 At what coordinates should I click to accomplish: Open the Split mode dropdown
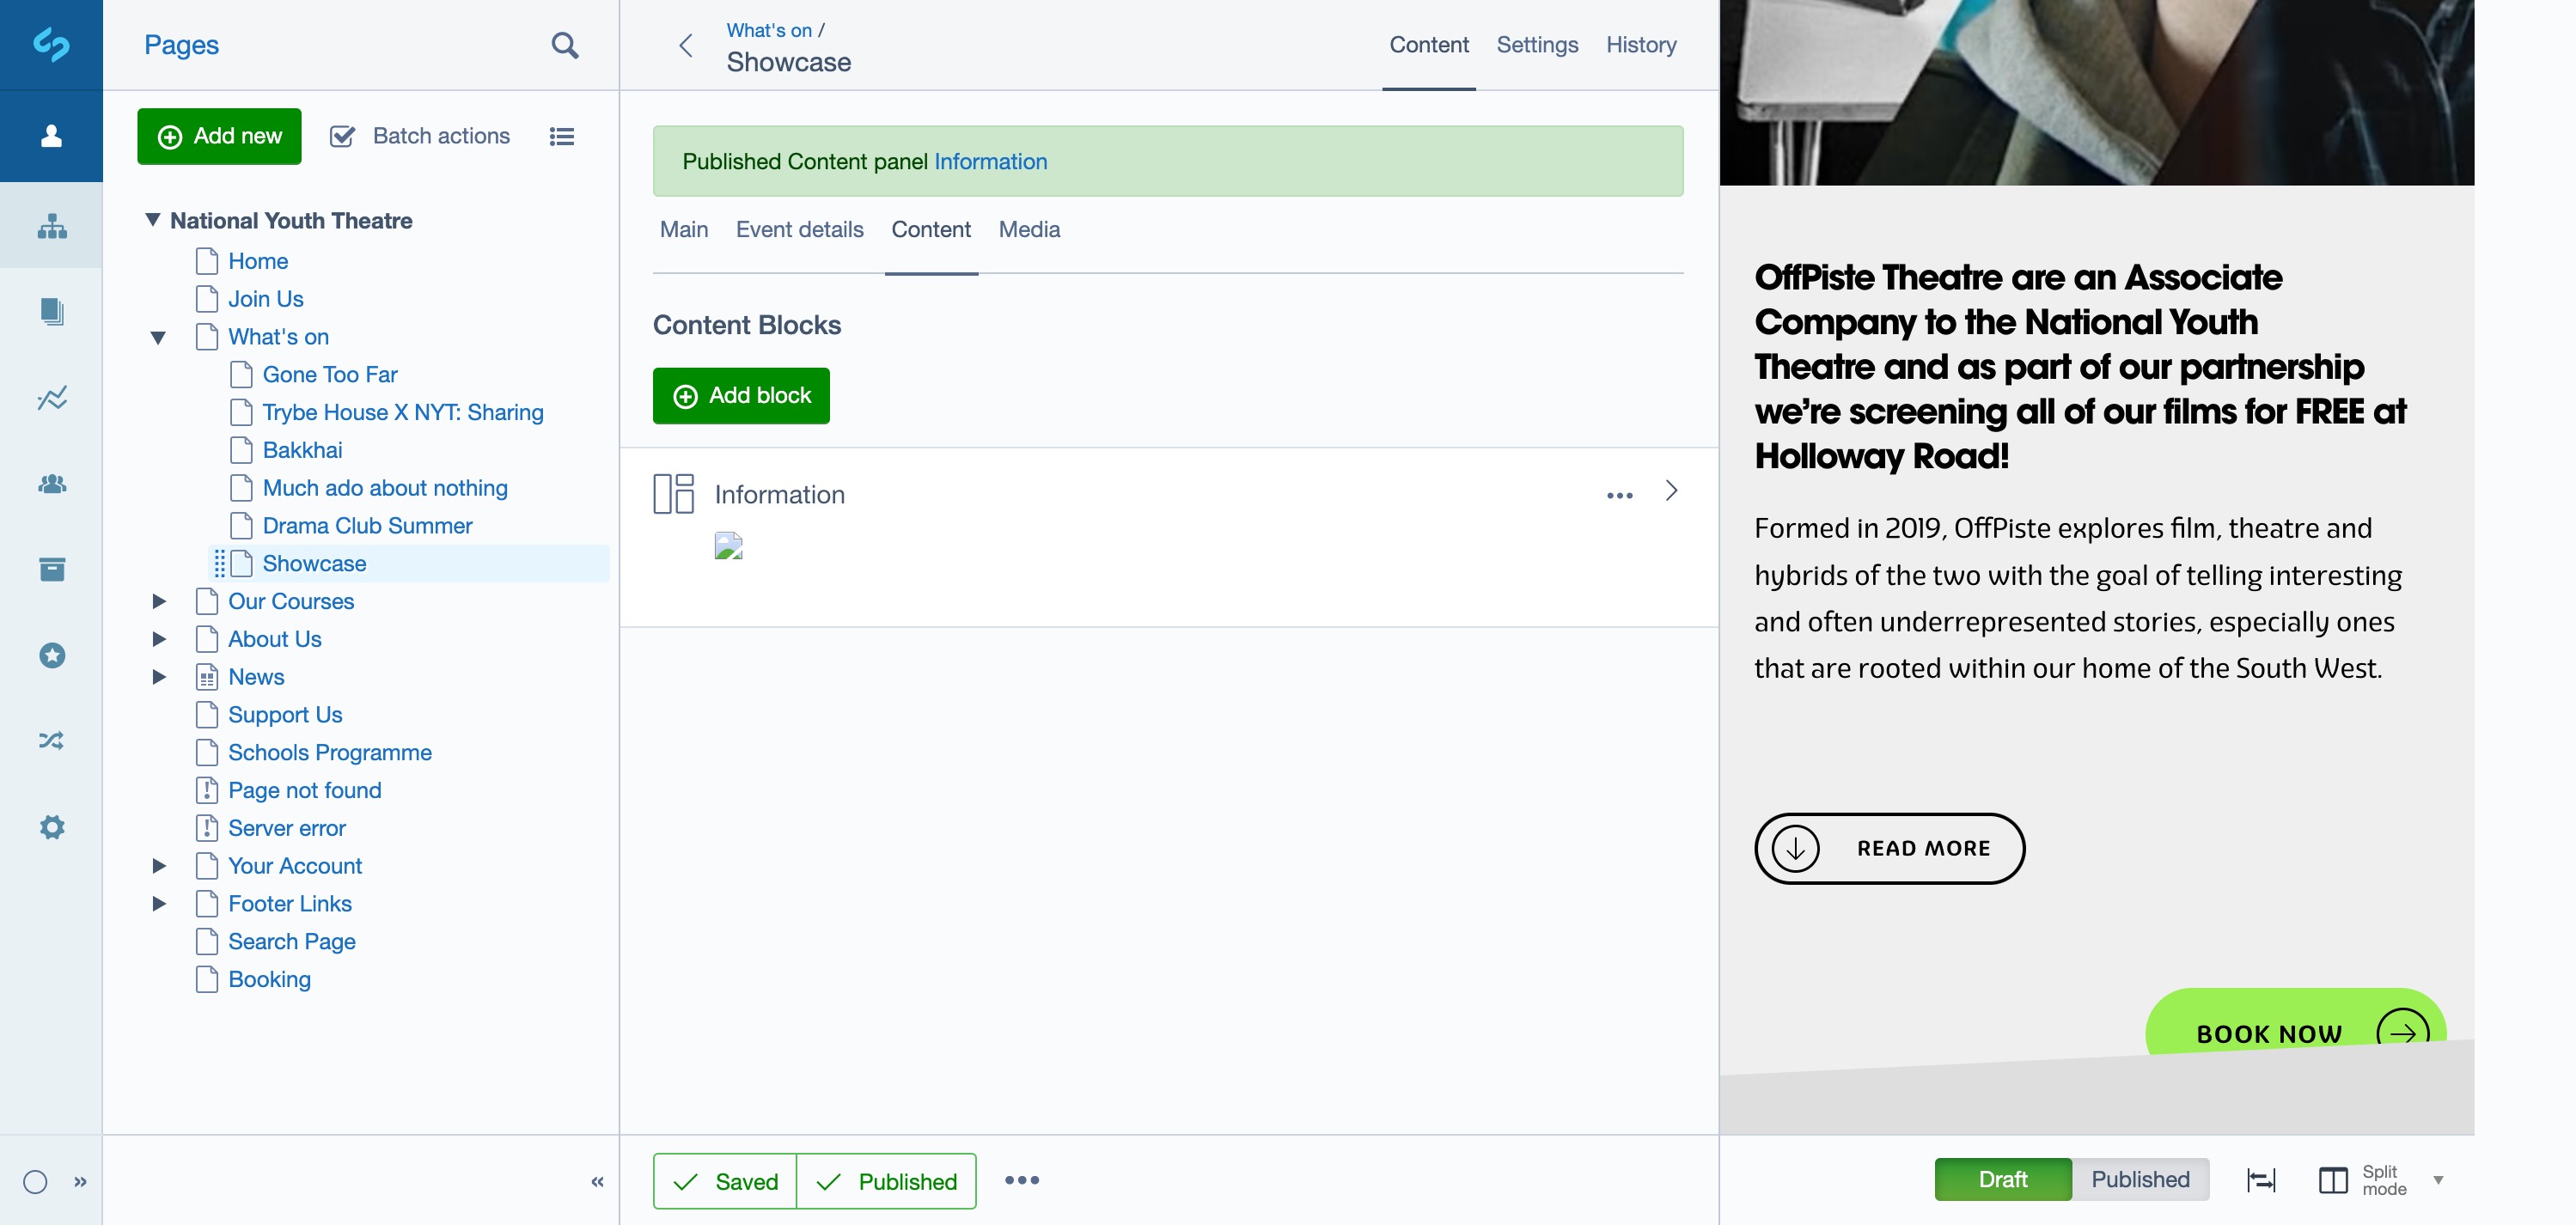pos(2384,1180)
